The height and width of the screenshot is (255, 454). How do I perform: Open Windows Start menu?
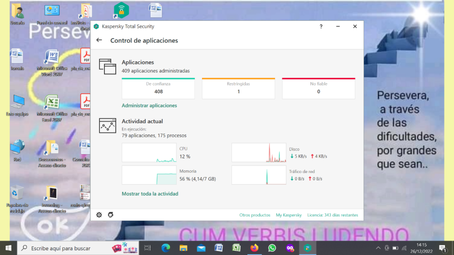click(x=8, y=248)
